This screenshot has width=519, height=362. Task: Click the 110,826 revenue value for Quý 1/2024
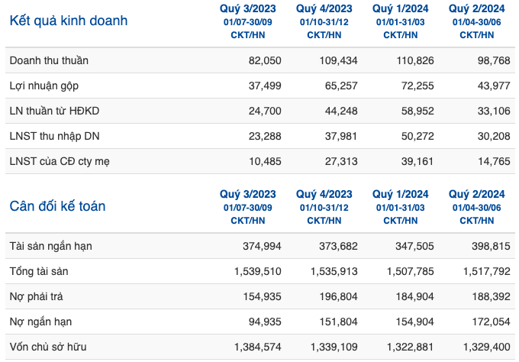[415, 60]
